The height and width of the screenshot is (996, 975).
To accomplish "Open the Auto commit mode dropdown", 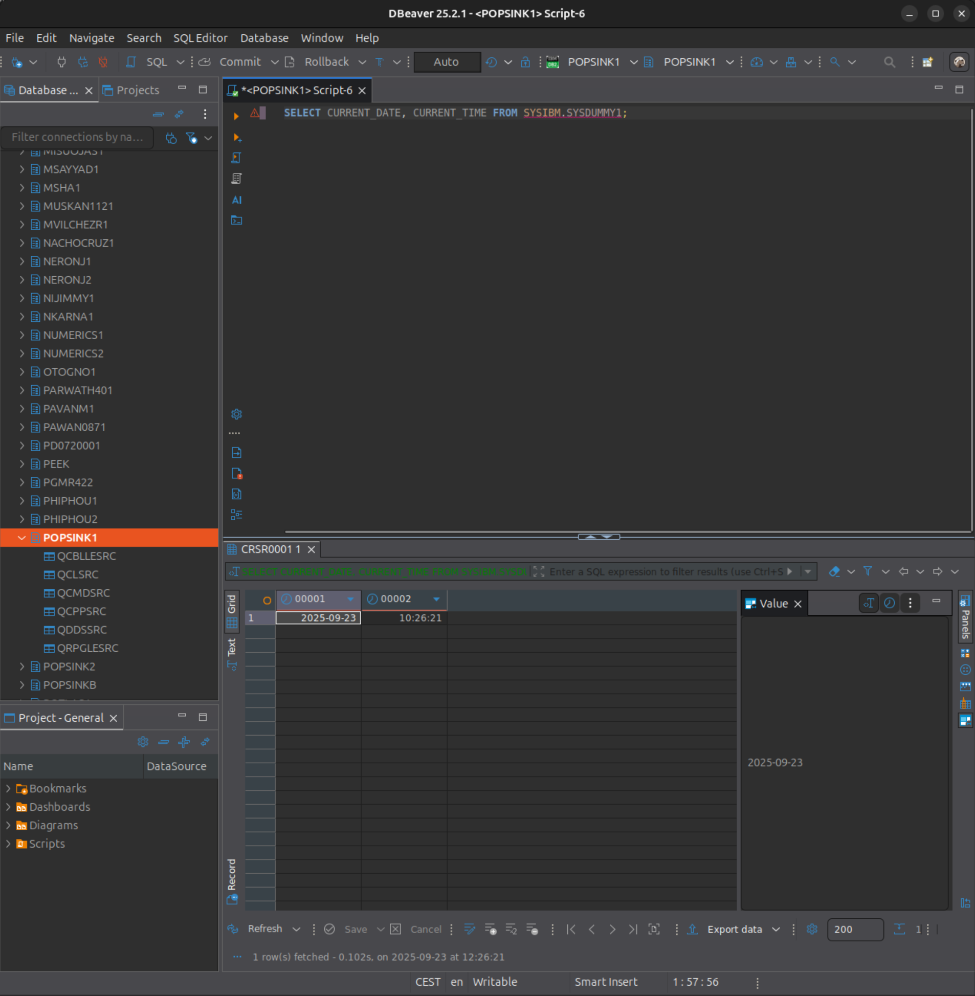I will point(446,62).
